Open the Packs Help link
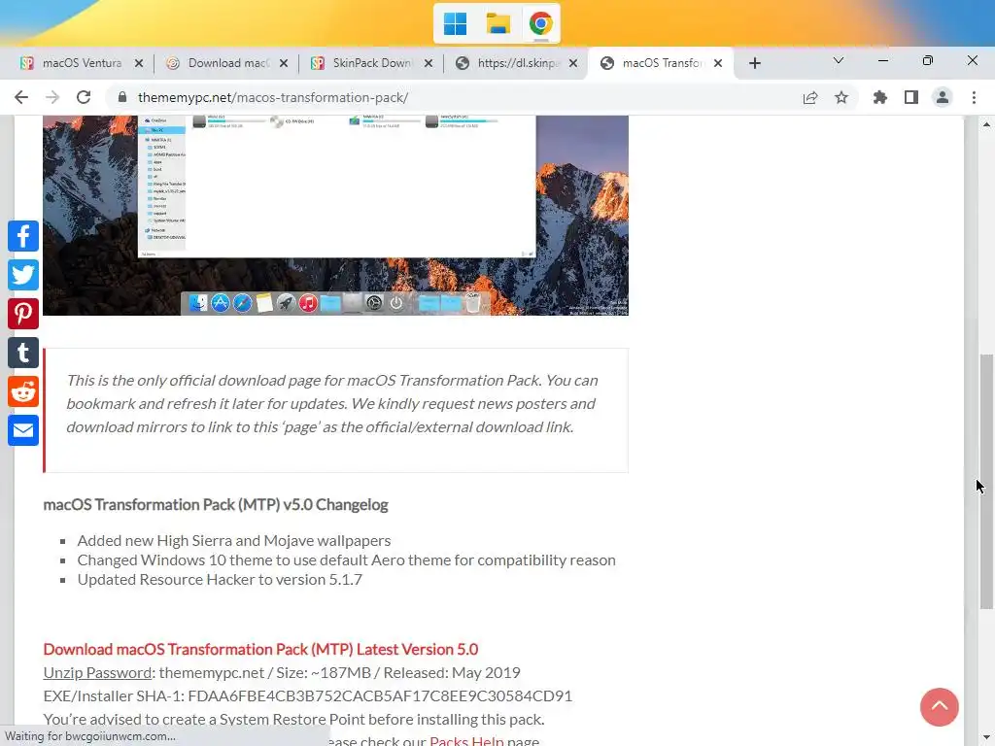Viewport: 995px width, 746px height. (x=466, y=740)
